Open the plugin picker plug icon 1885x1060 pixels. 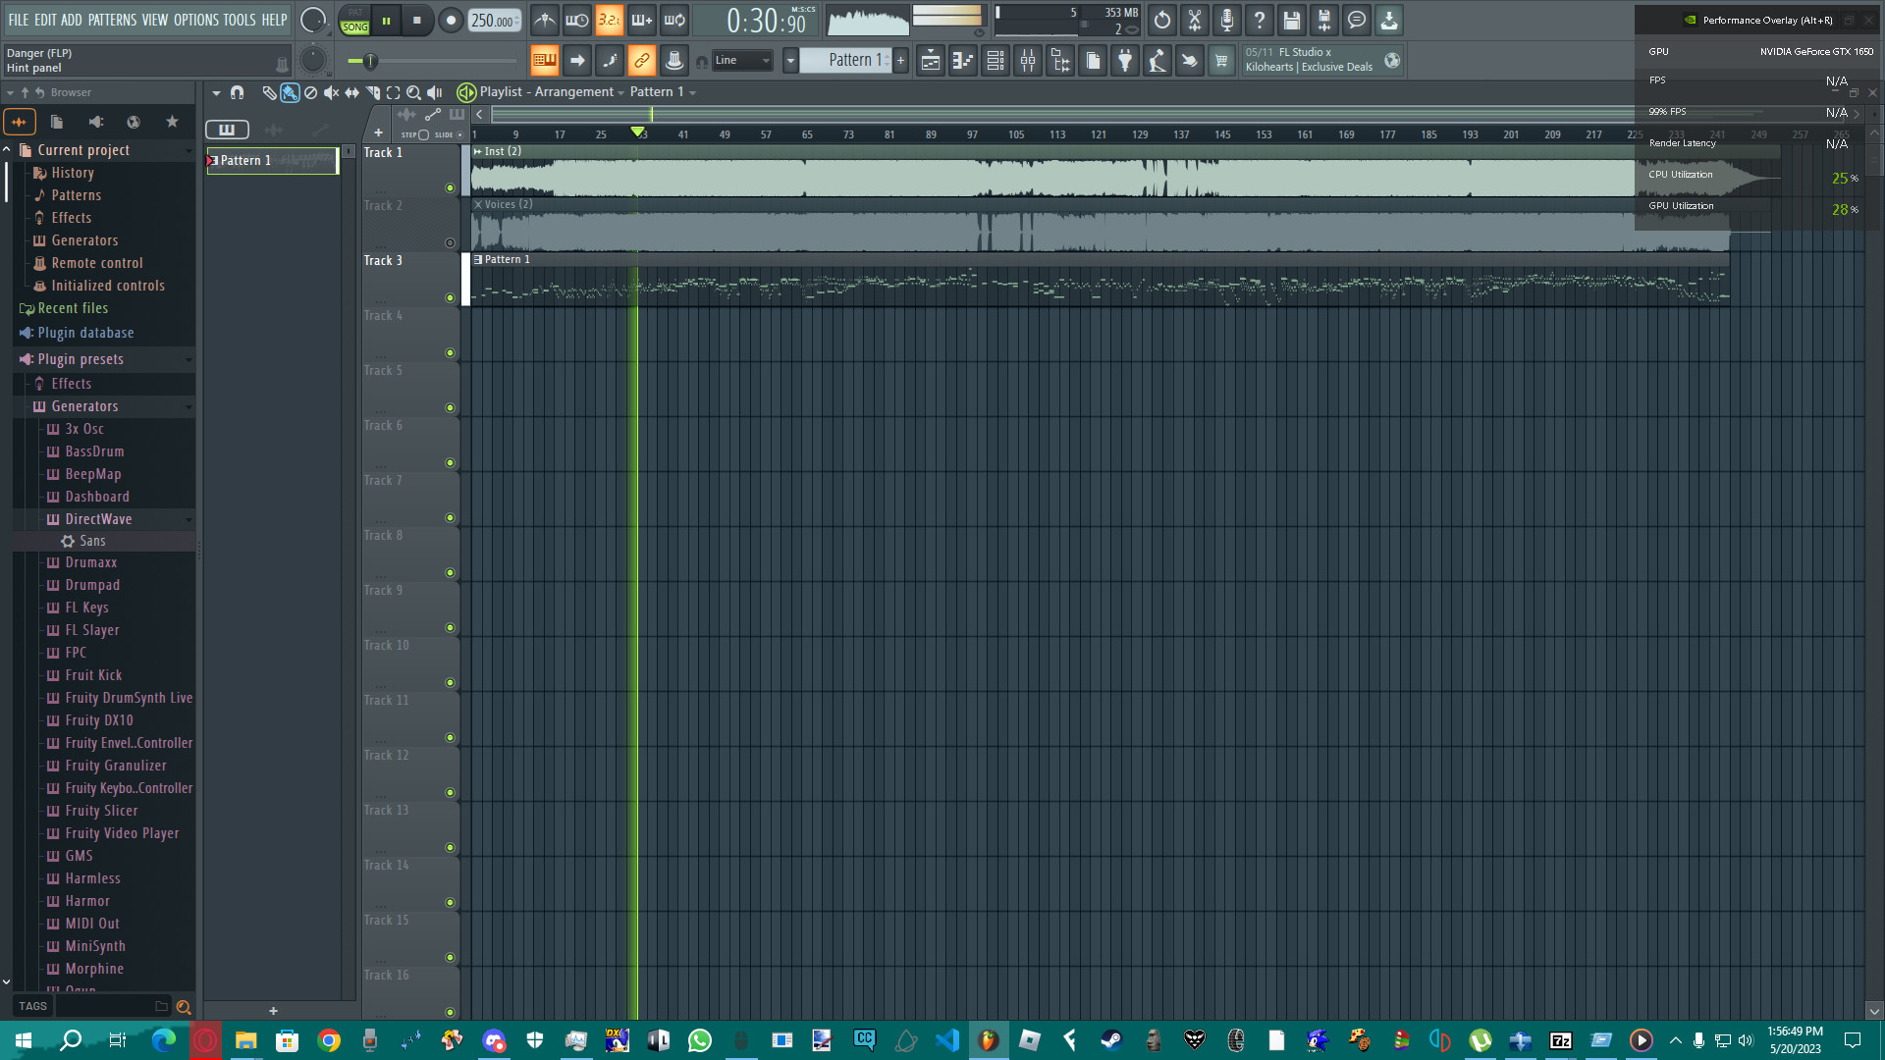point(1125,61)
